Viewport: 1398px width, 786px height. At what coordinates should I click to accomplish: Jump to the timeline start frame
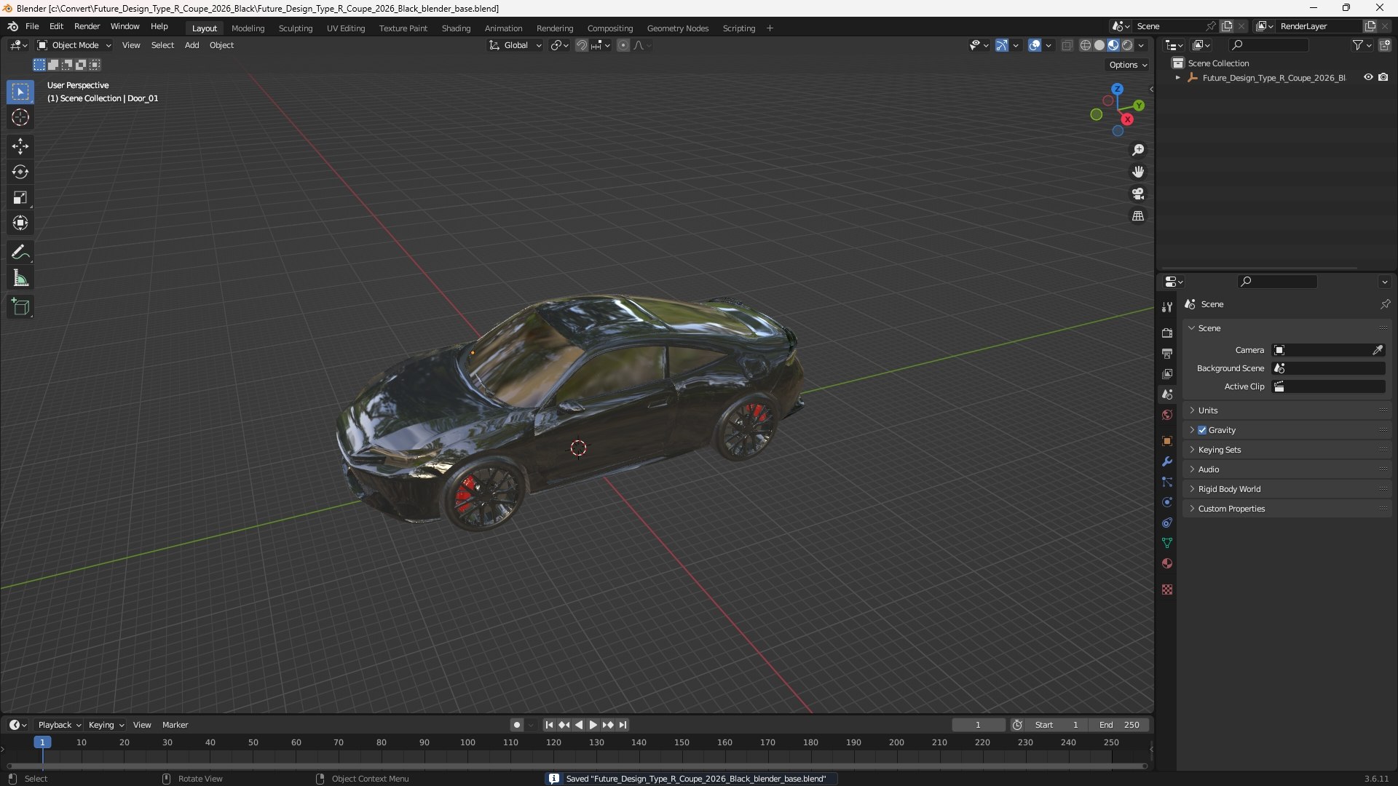(549, 725)
